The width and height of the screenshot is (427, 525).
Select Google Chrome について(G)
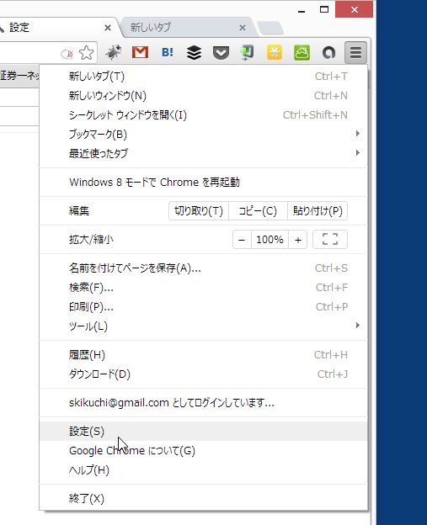click(204, 451)
